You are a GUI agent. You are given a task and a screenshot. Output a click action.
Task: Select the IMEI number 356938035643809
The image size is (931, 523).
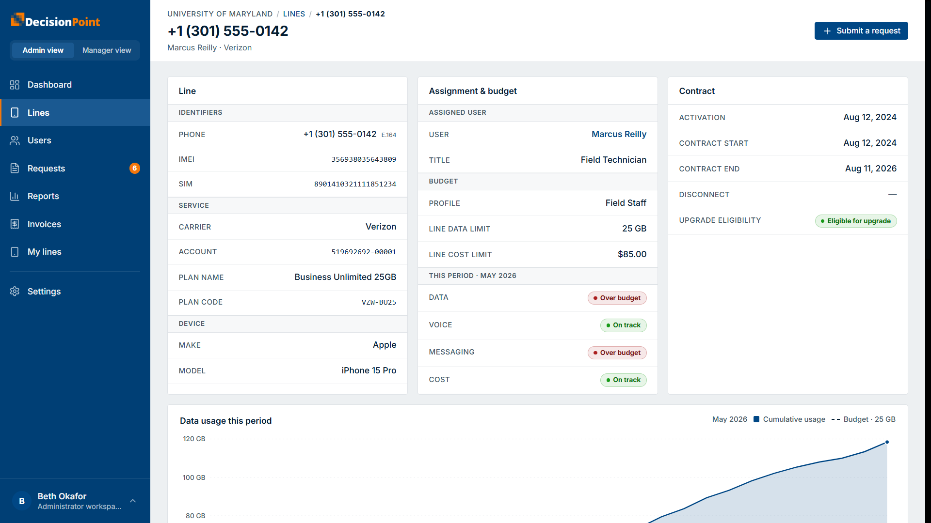tap(364, 159)
